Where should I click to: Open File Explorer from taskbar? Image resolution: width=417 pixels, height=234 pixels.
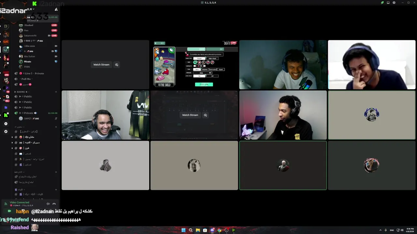[x=198, y=230]
